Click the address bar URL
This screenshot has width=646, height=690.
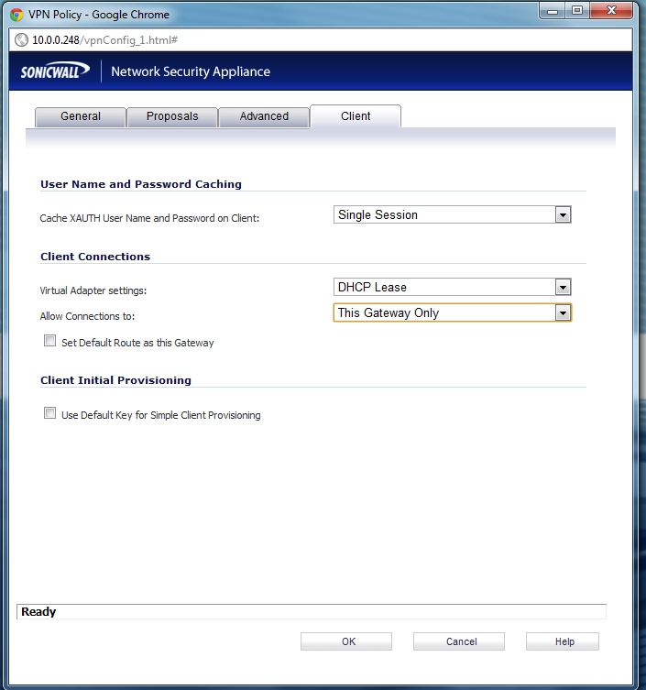point(104,40)
